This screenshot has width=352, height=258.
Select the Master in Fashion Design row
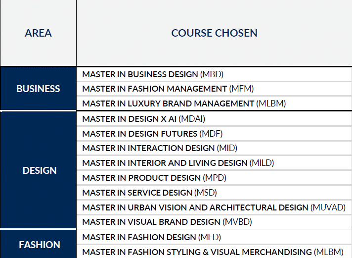151,237
